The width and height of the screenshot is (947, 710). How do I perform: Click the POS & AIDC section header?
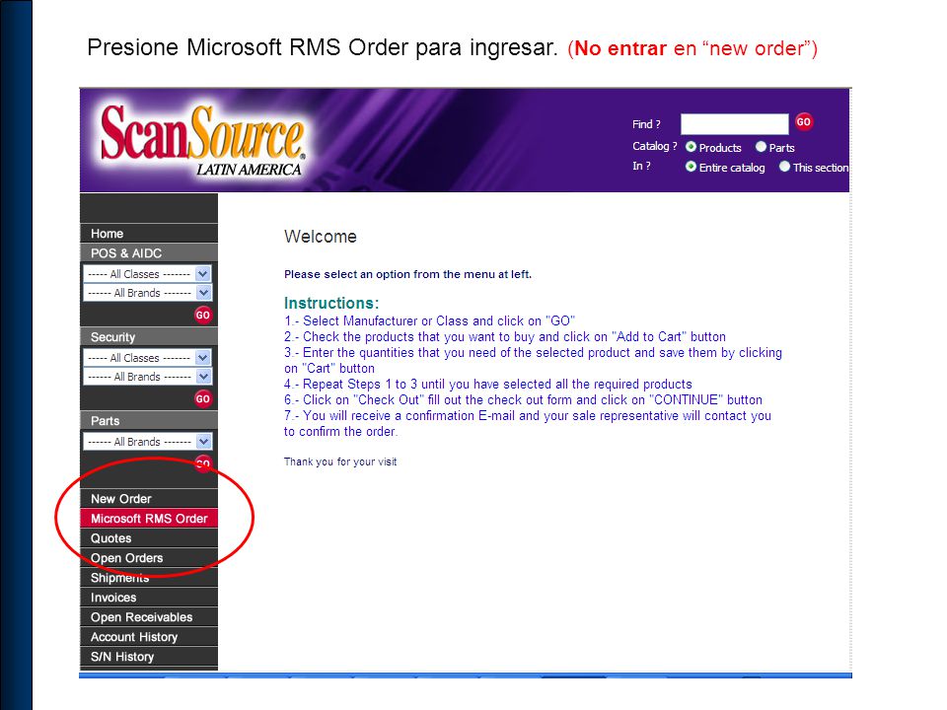(x=149, y=253)
